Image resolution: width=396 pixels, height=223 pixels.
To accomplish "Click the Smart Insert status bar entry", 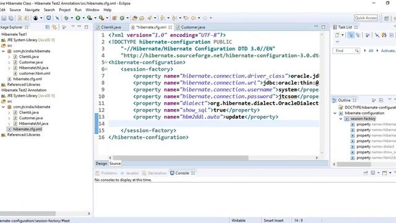I will click(x=273, y=221).
